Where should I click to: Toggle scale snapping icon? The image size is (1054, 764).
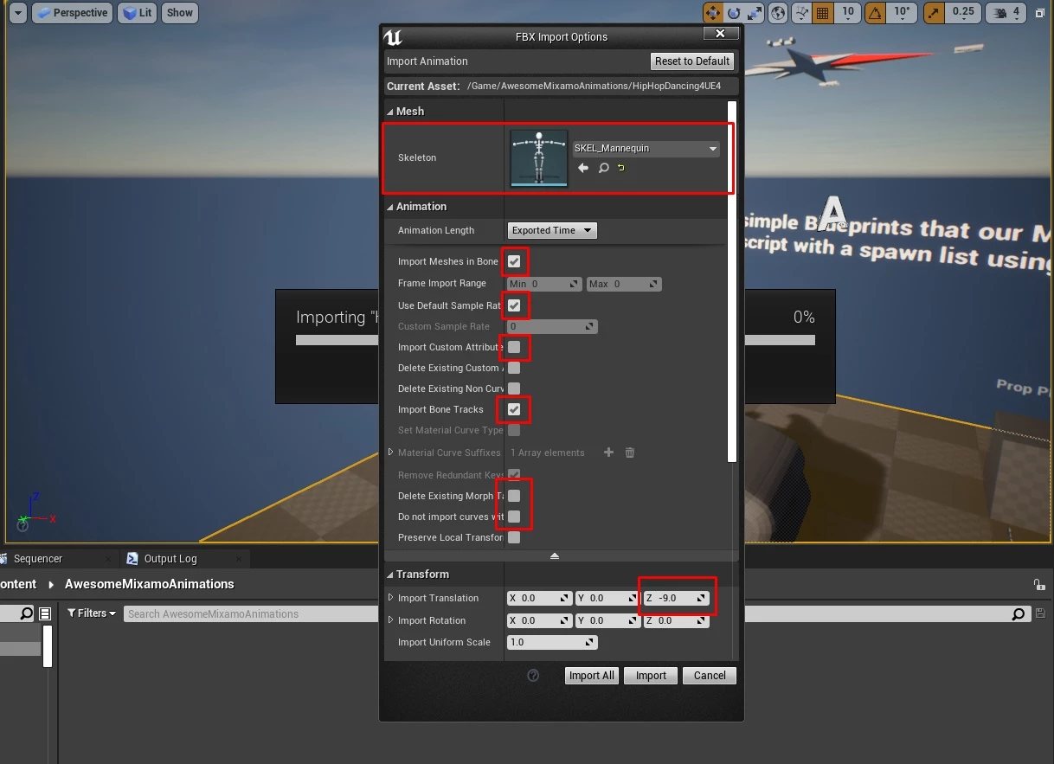pyautogui.click(x=934, y=13)
